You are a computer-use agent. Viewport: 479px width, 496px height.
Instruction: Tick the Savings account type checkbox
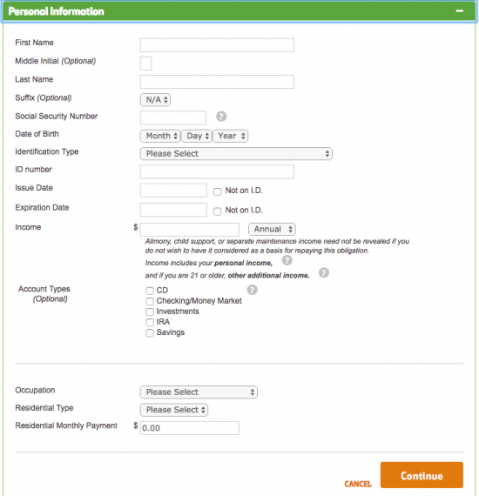(x=150, y=332)
